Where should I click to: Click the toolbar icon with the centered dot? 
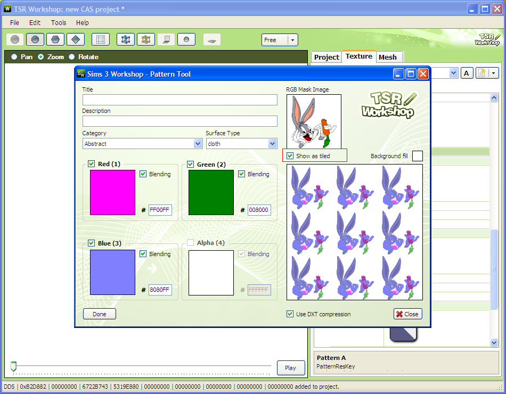(x=186, y=40)
